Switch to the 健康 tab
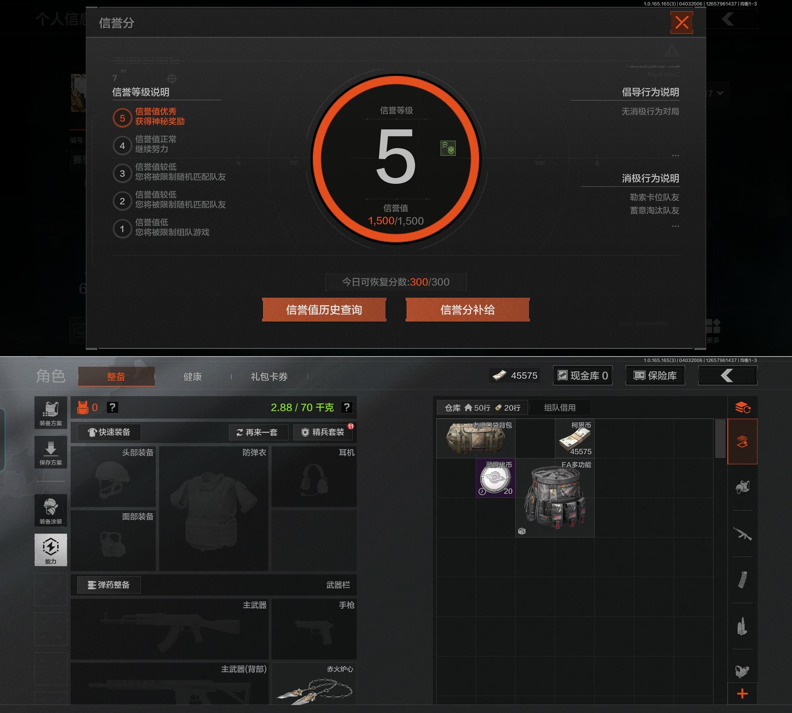 point(192,377)
